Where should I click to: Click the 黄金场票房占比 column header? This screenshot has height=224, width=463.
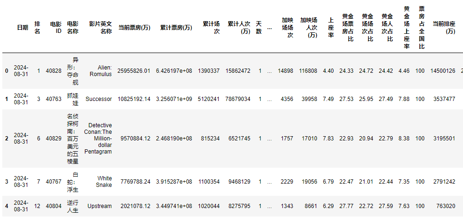[x=348, y=28]
